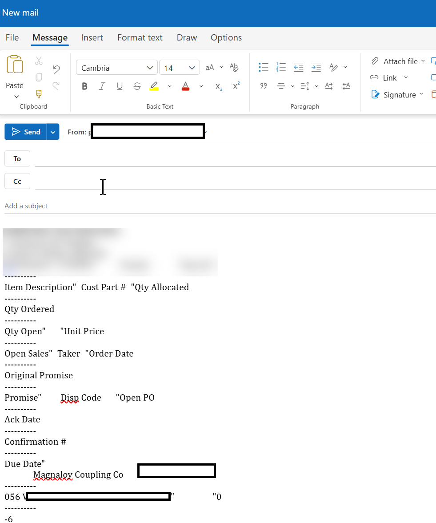This screenshot has width=436, height=523.
Task: Toggle Strikethrough formatting
Action: tap(137, 86)
